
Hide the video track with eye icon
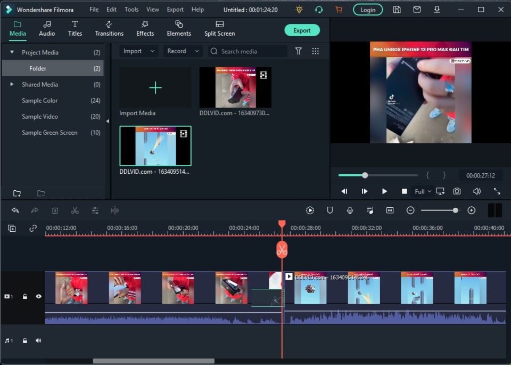point(38,296)
